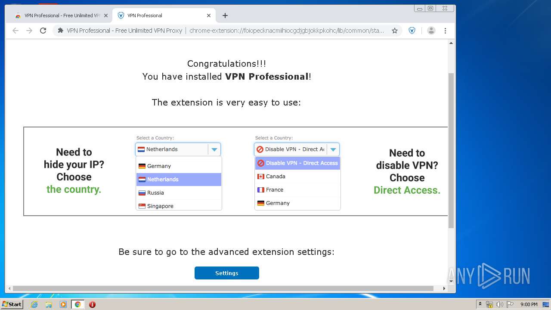Screen dimensions: 551x310
Task: Choose France in the right country list
Action: 297,190
